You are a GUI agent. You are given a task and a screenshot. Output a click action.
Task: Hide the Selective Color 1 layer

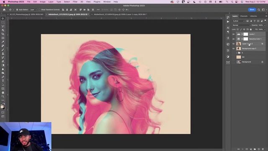point(234,39)
